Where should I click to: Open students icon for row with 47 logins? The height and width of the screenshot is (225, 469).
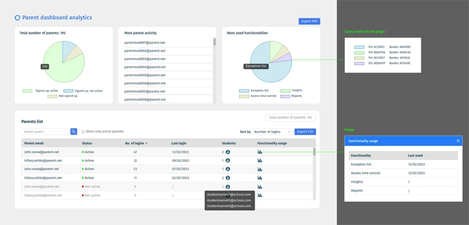[228, 152]
